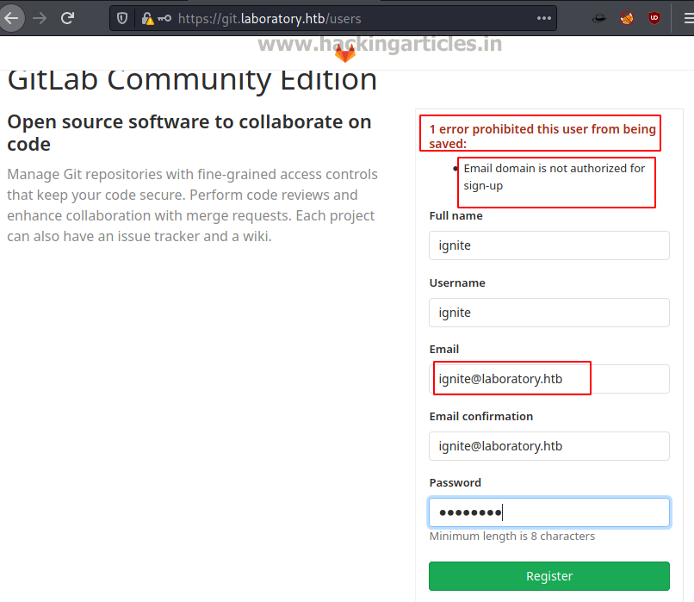This screenshot has width=694, height=602.
Task: Click the 'Manage Git repositories' description paragraph
Action: point(193,205)
